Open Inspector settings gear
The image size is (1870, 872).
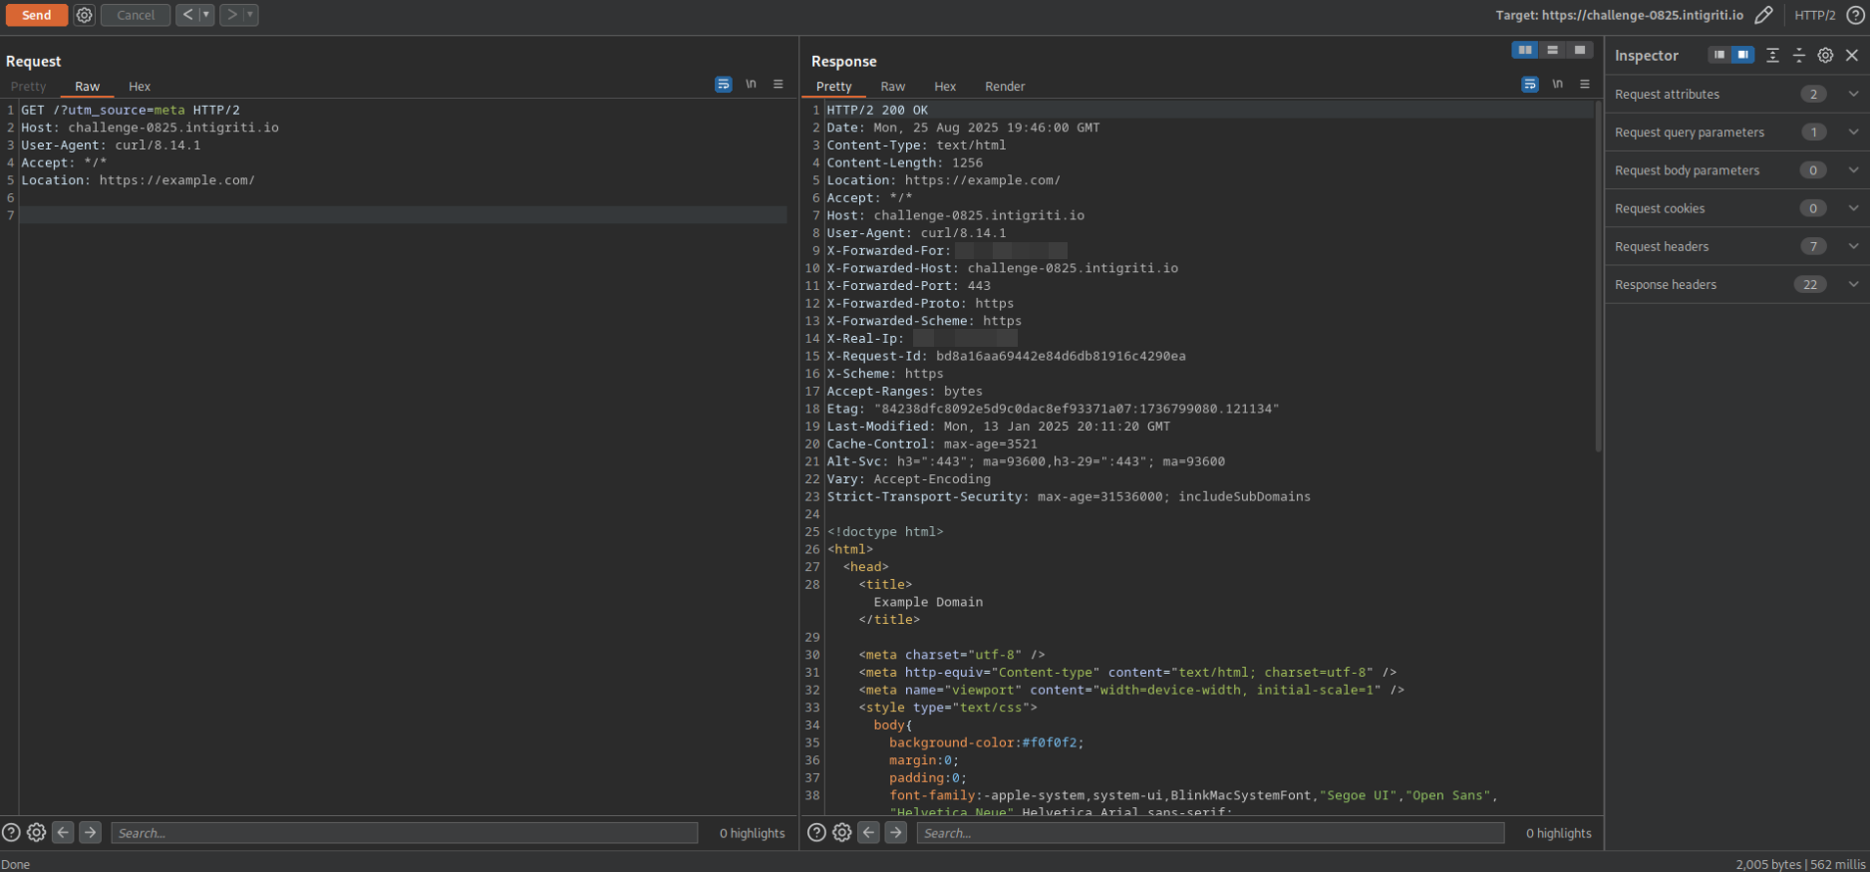(x=1825, y=55)
